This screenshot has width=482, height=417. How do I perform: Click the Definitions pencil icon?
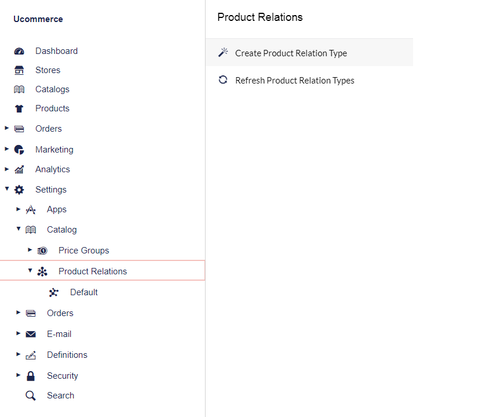(31, 355)
